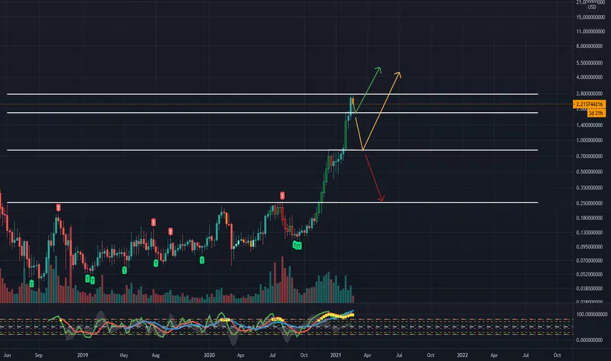Click the 15.000000000 price axis label

591,17
